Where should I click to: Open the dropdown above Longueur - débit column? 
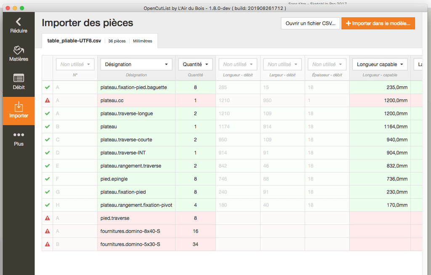click(238, 64)
